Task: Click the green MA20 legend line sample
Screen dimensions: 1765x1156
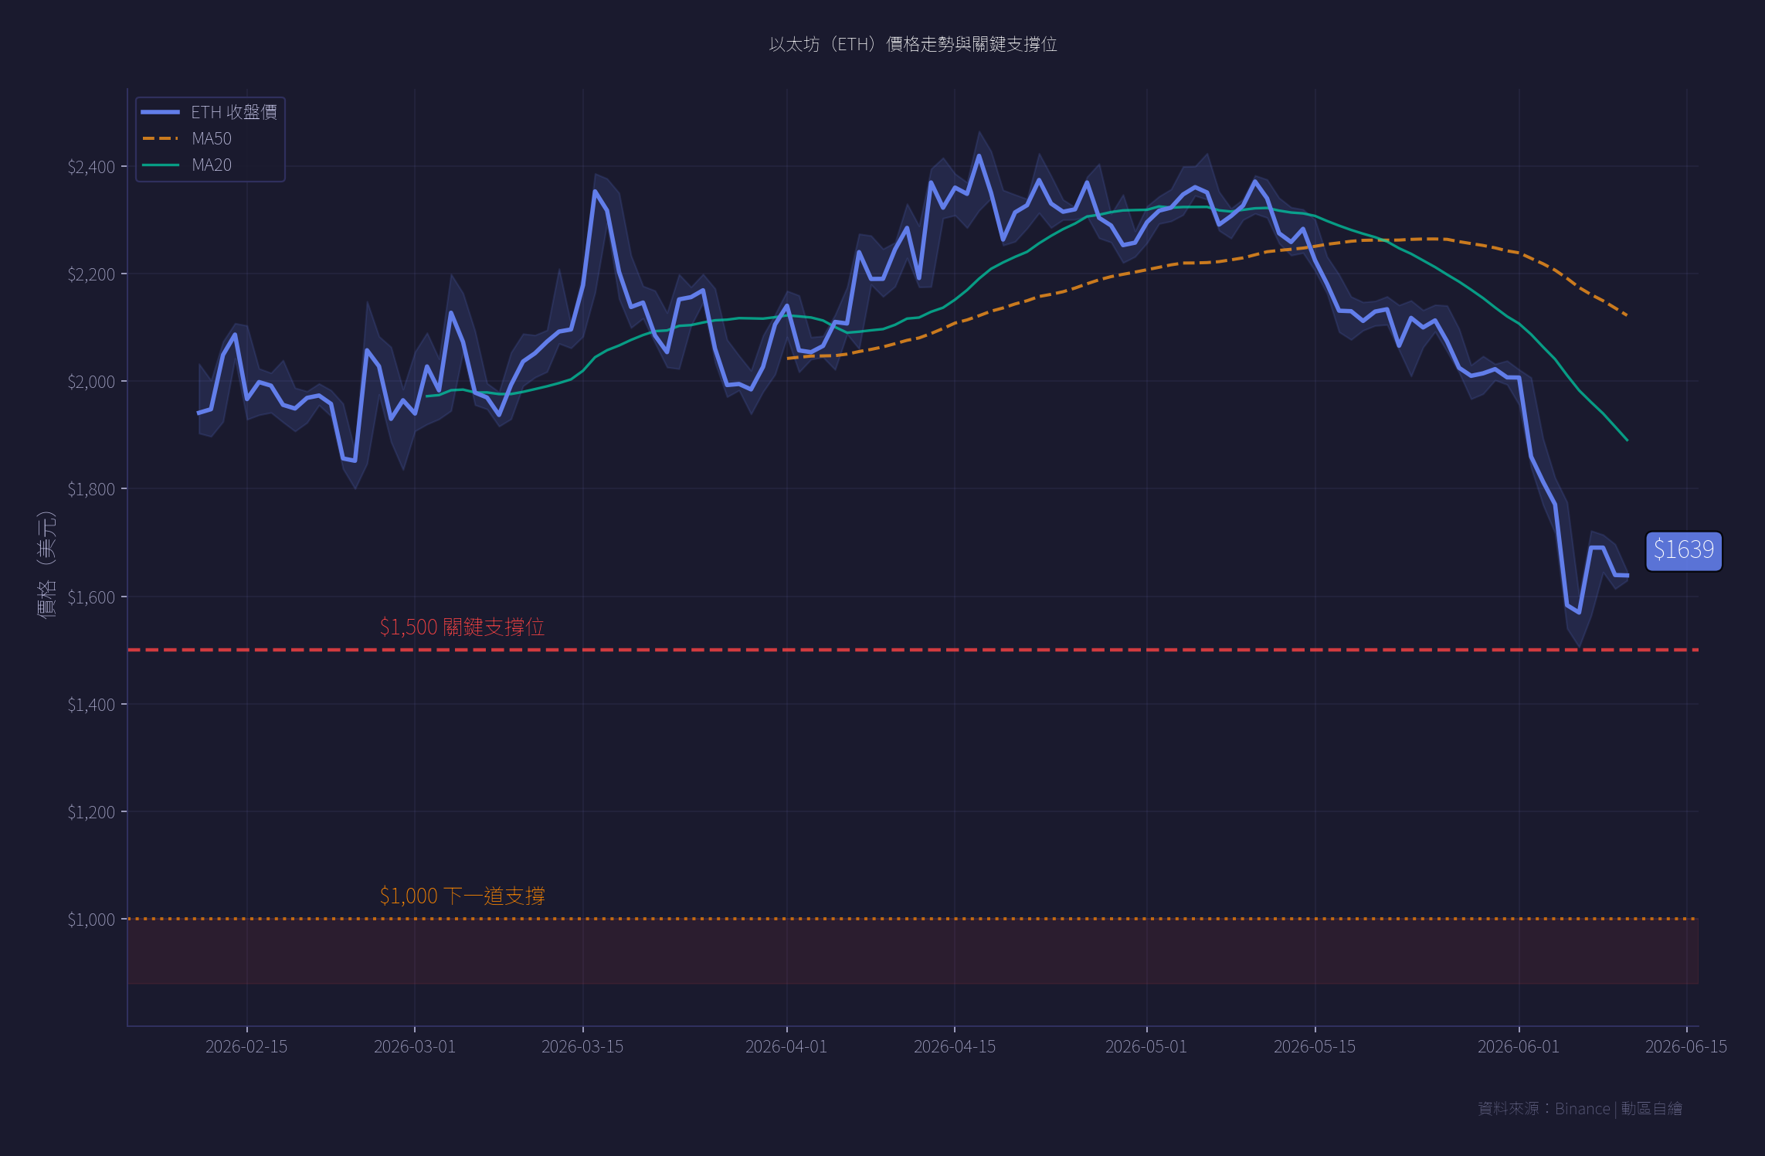Action: [161, 165]
